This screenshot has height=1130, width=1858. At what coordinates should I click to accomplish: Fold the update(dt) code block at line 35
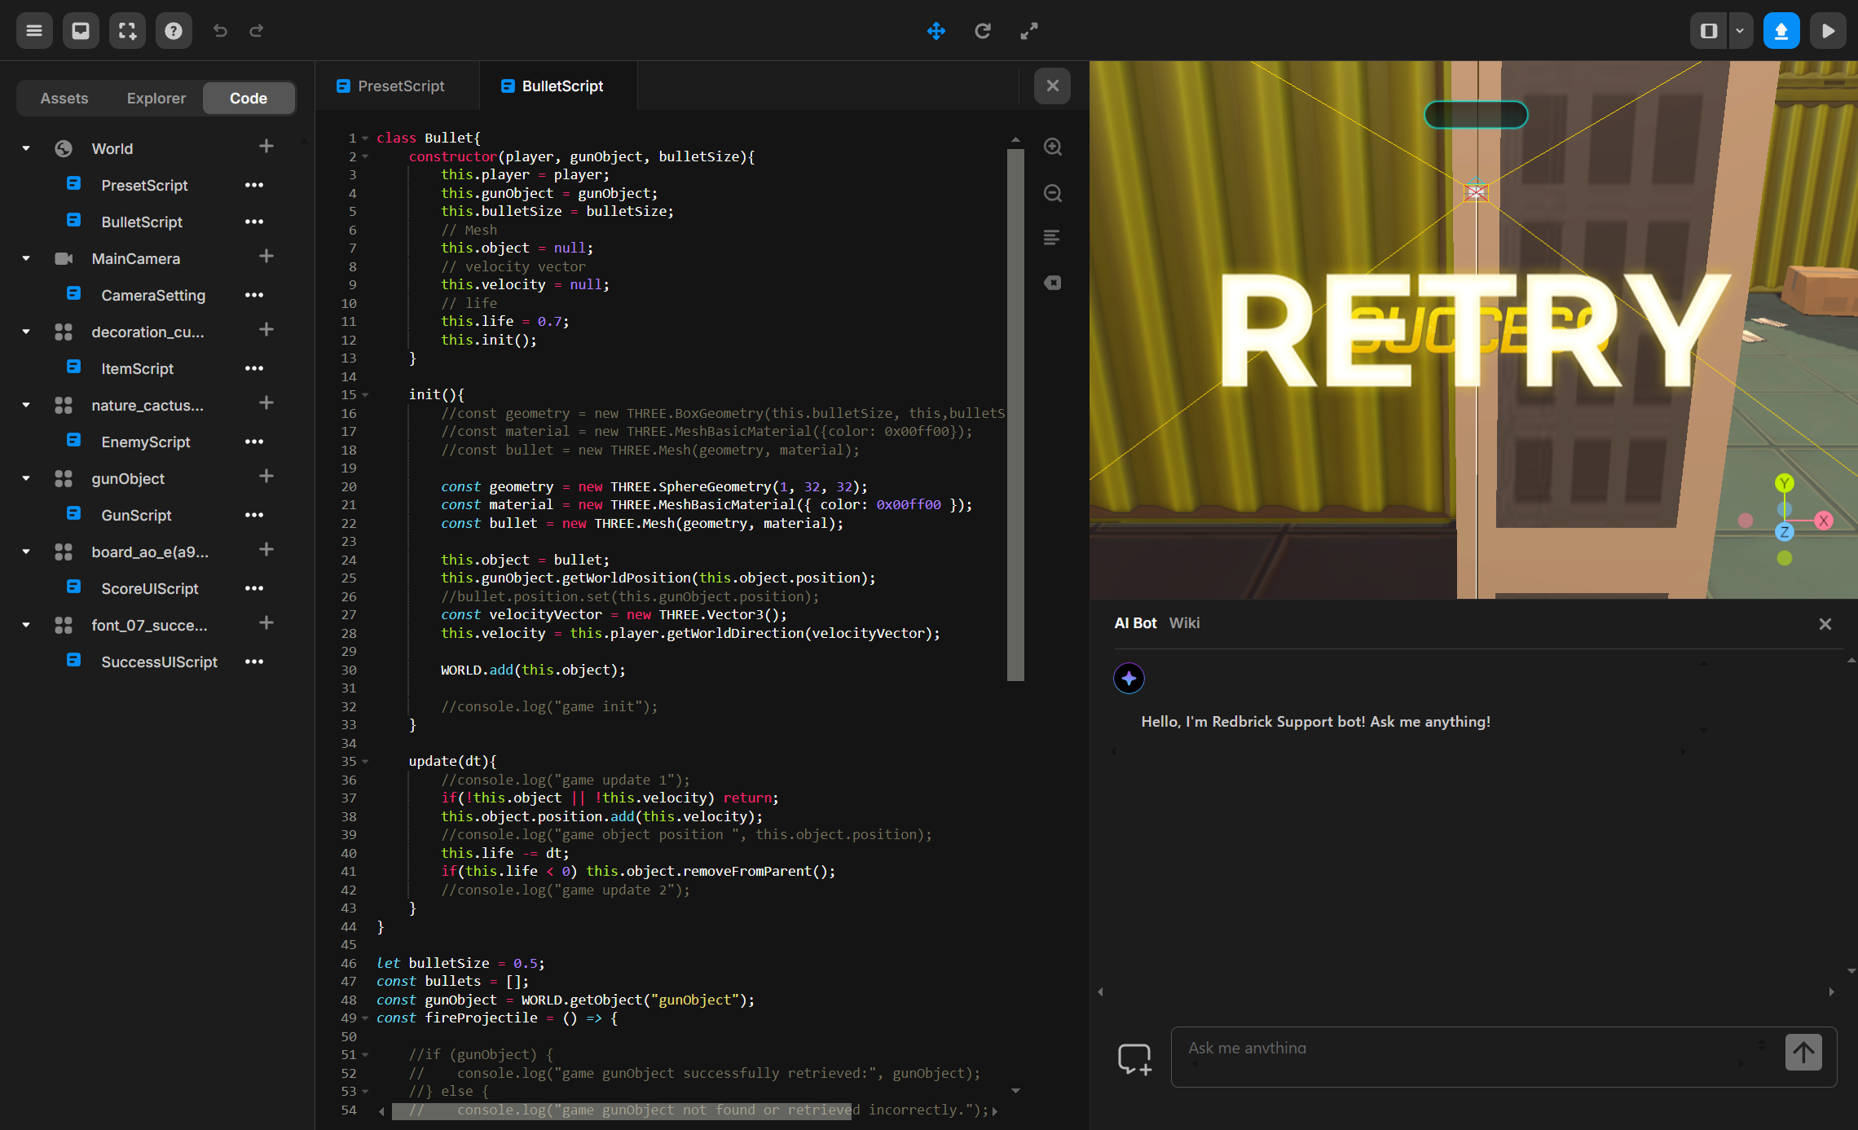(365, 762)
